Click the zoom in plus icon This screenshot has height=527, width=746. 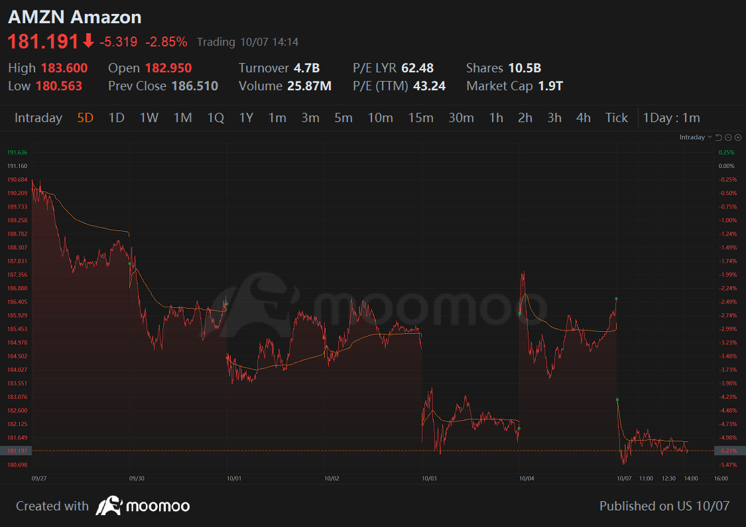tap(738, 137)
